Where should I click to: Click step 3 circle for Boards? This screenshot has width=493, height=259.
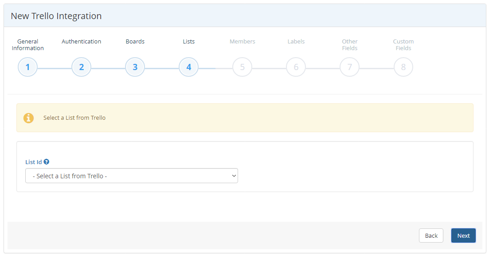tap(135, 67)
